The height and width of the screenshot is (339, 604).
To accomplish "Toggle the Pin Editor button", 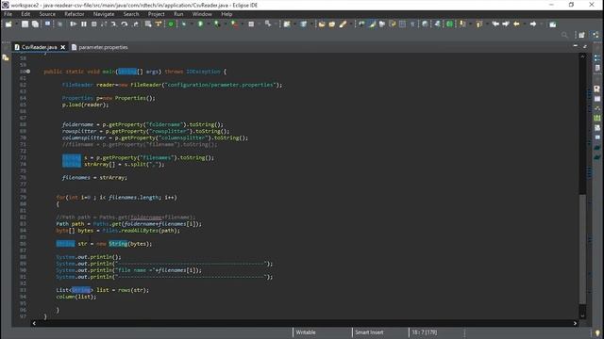I will tap(553, 24).
